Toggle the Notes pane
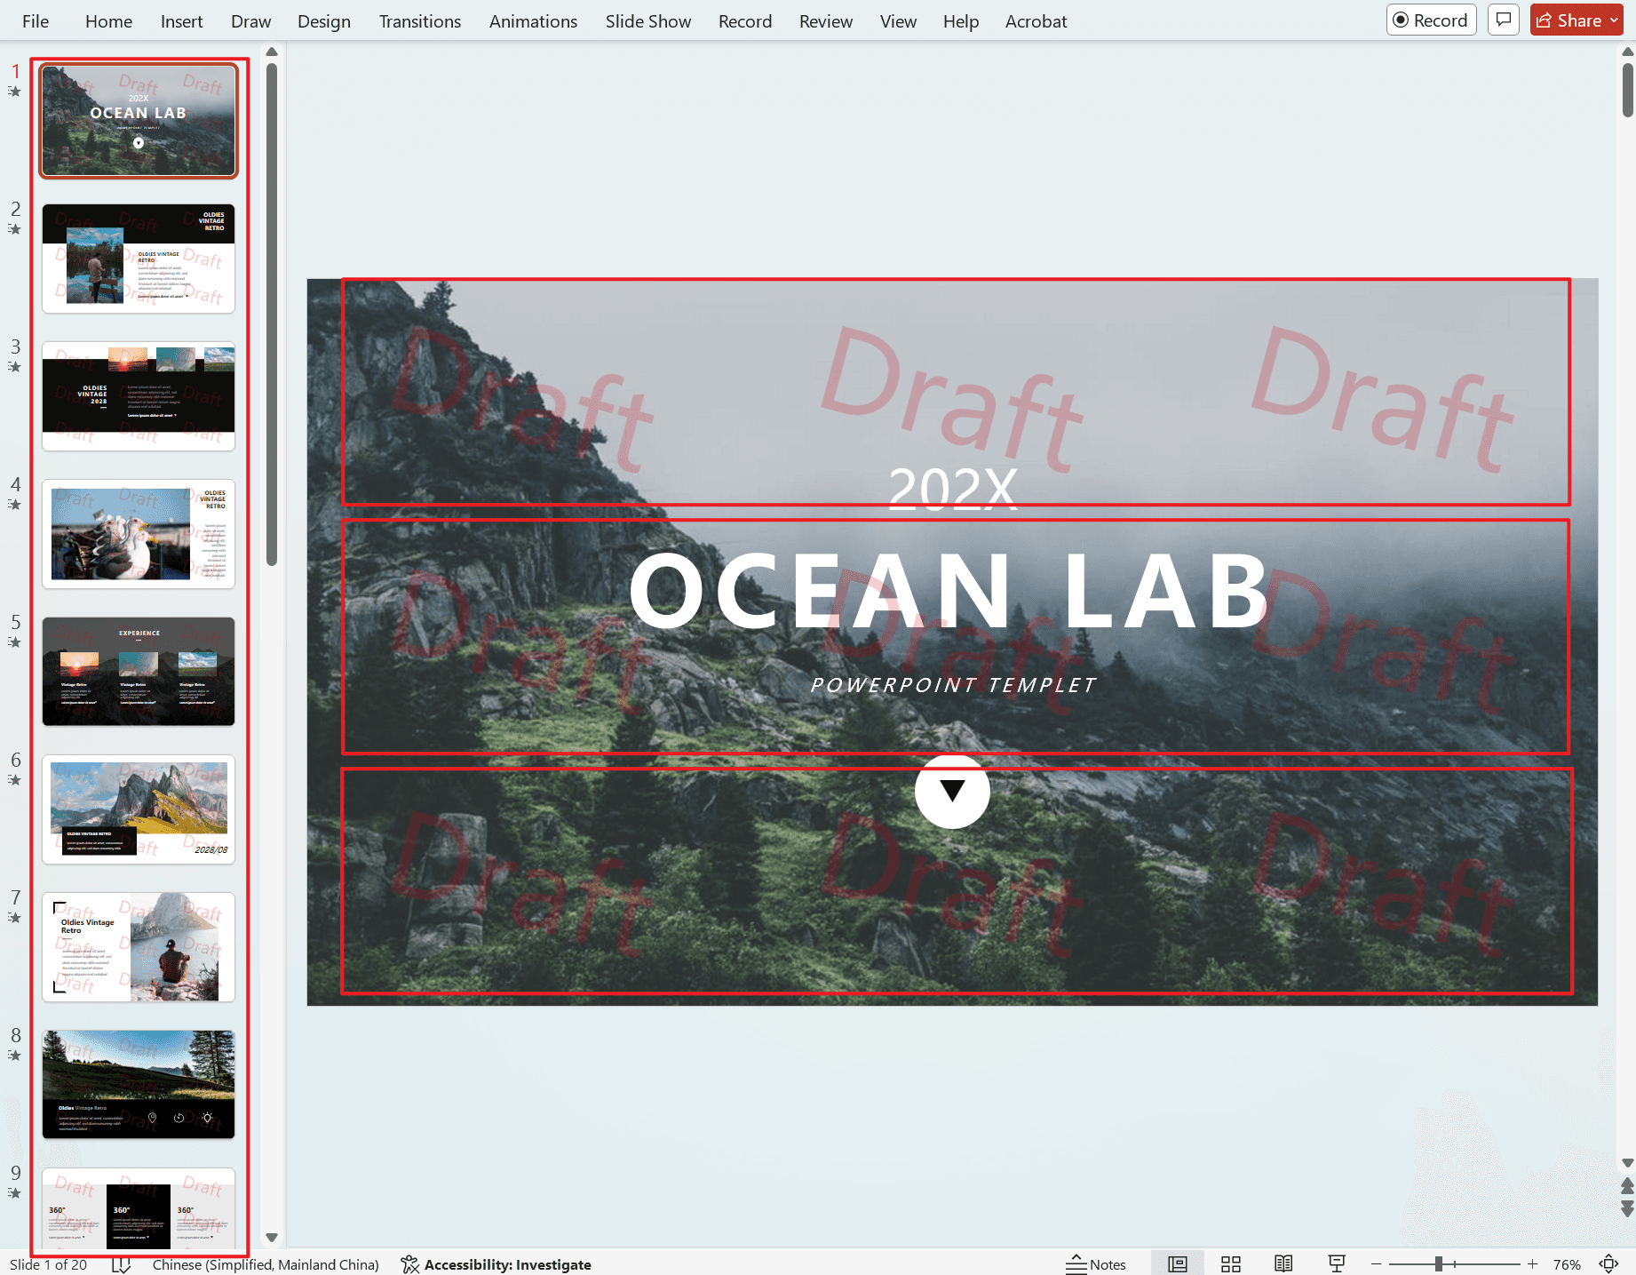1636x1275 pixels. pos(1096,1264)
